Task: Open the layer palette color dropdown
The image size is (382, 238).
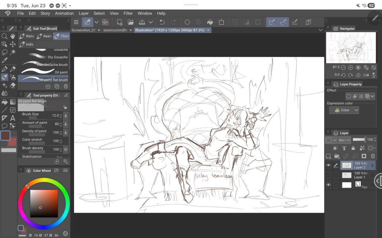Action: tap(331, 140)
